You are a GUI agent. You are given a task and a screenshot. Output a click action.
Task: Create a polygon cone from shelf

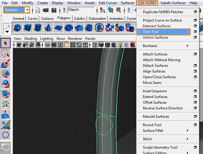[48, 27]
